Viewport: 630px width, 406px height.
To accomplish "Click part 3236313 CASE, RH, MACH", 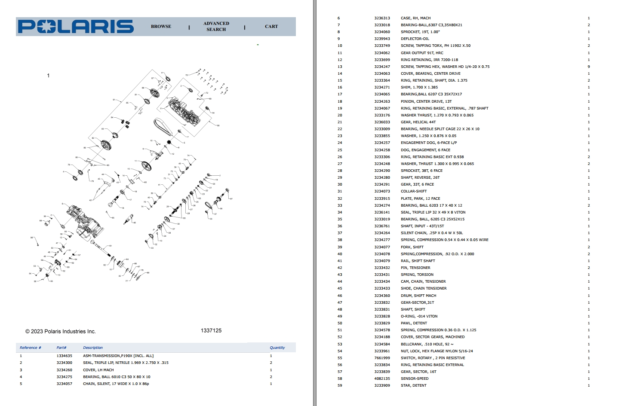I will (382, 18).
